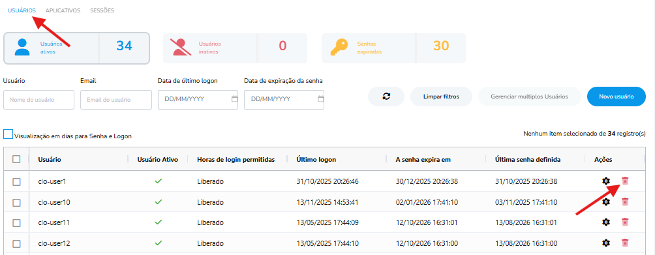Click the password expiration date field
The image size is (655, 255).
(284, 100)
